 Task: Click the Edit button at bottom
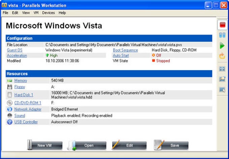coord(129,145)
